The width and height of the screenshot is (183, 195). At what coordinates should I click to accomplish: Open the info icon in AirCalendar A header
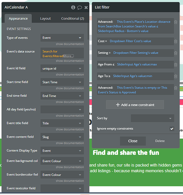click(73, 7)
